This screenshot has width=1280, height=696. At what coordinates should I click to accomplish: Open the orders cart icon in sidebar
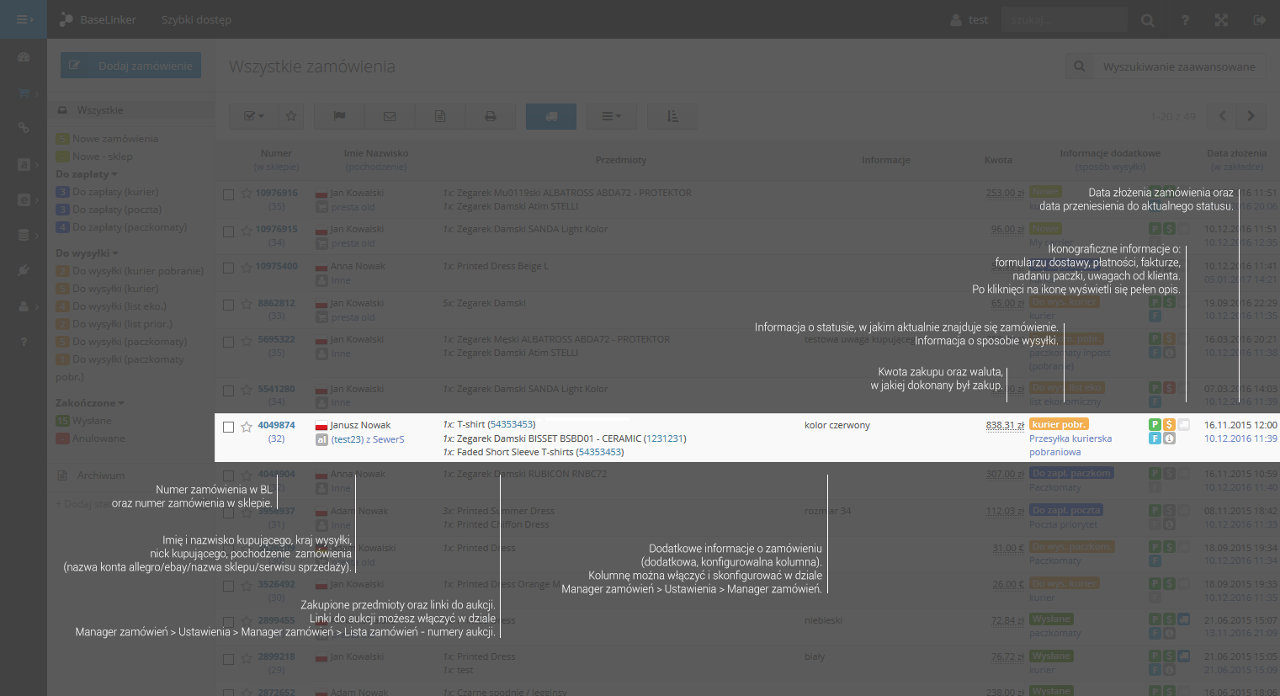(x=24, y=93)
